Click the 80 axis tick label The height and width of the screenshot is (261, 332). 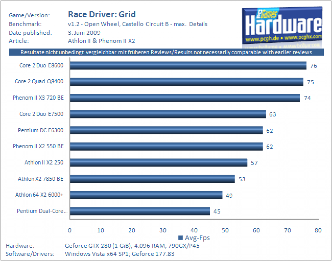318,230
